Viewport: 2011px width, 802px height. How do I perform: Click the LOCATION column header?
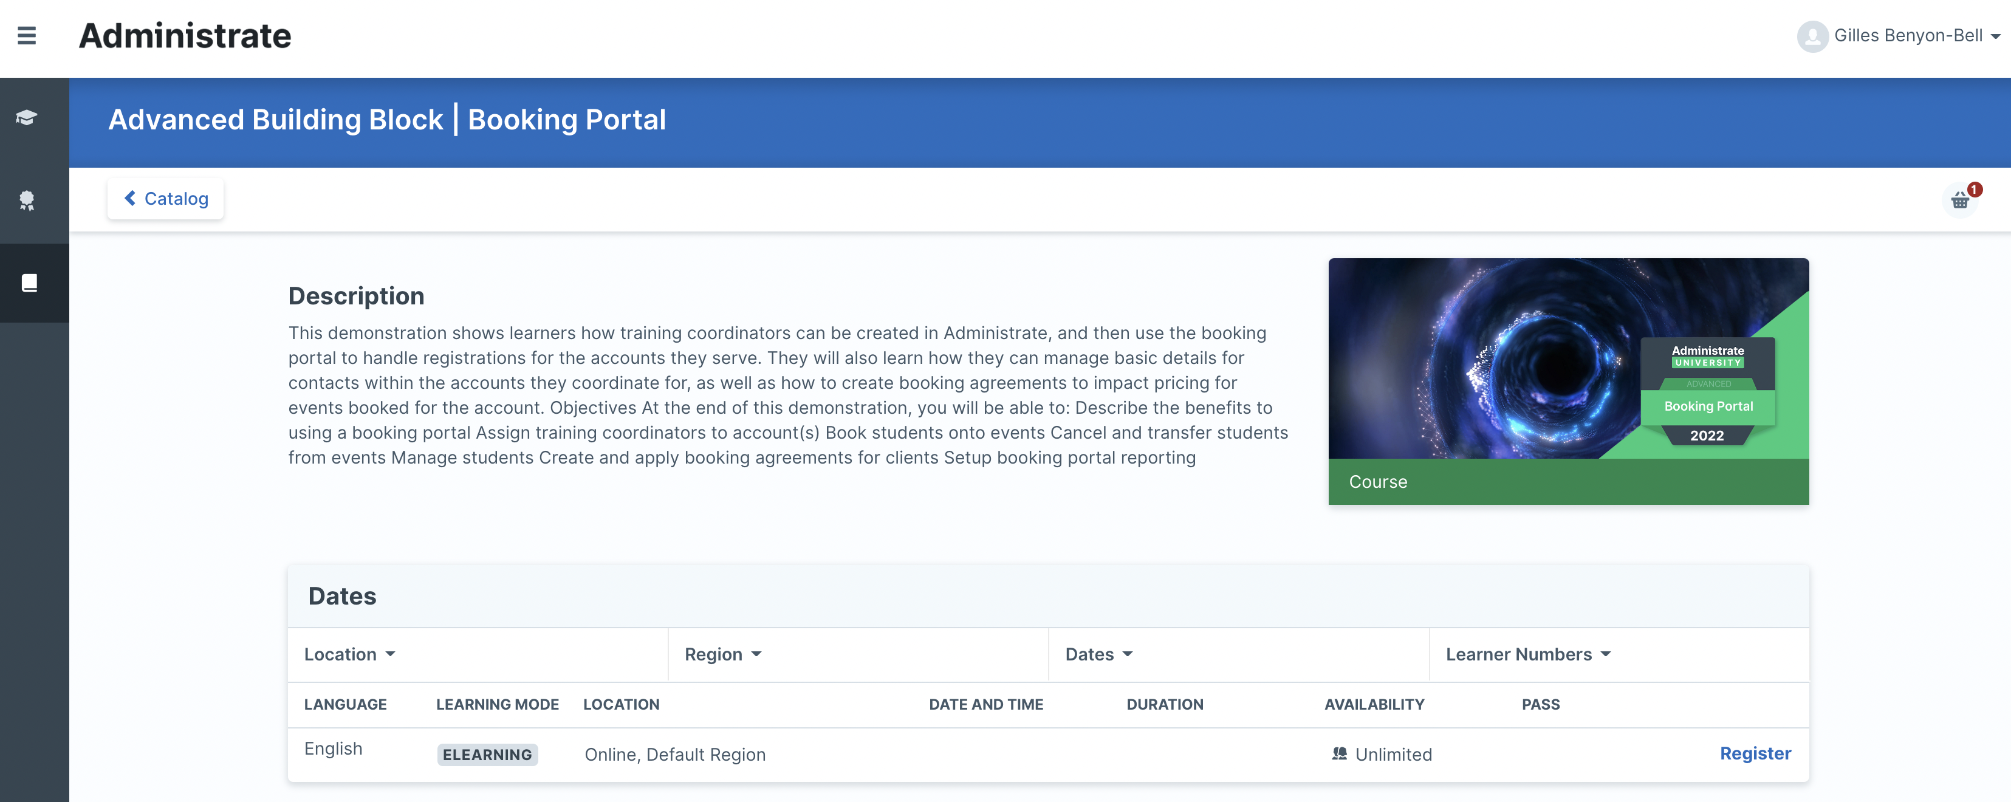tap(622, 704)
